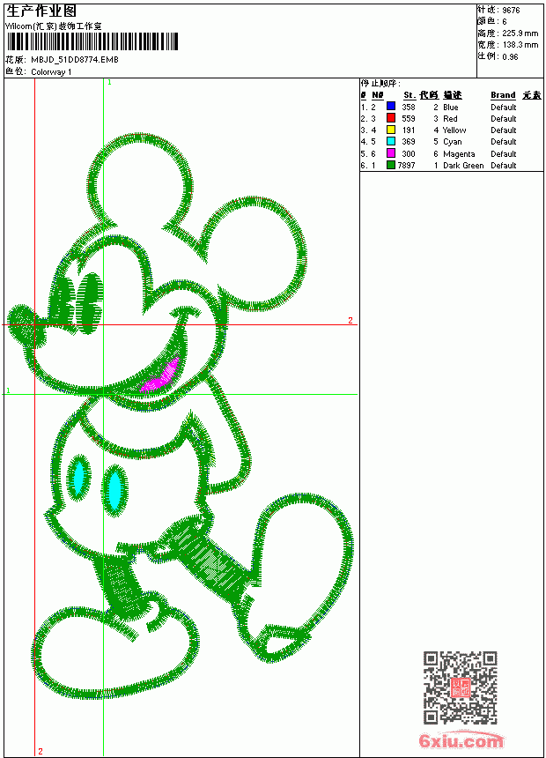Click 'Default' brand in the Magenta row
Viewport: 546px width, 758px height.
tap(503, 153)
